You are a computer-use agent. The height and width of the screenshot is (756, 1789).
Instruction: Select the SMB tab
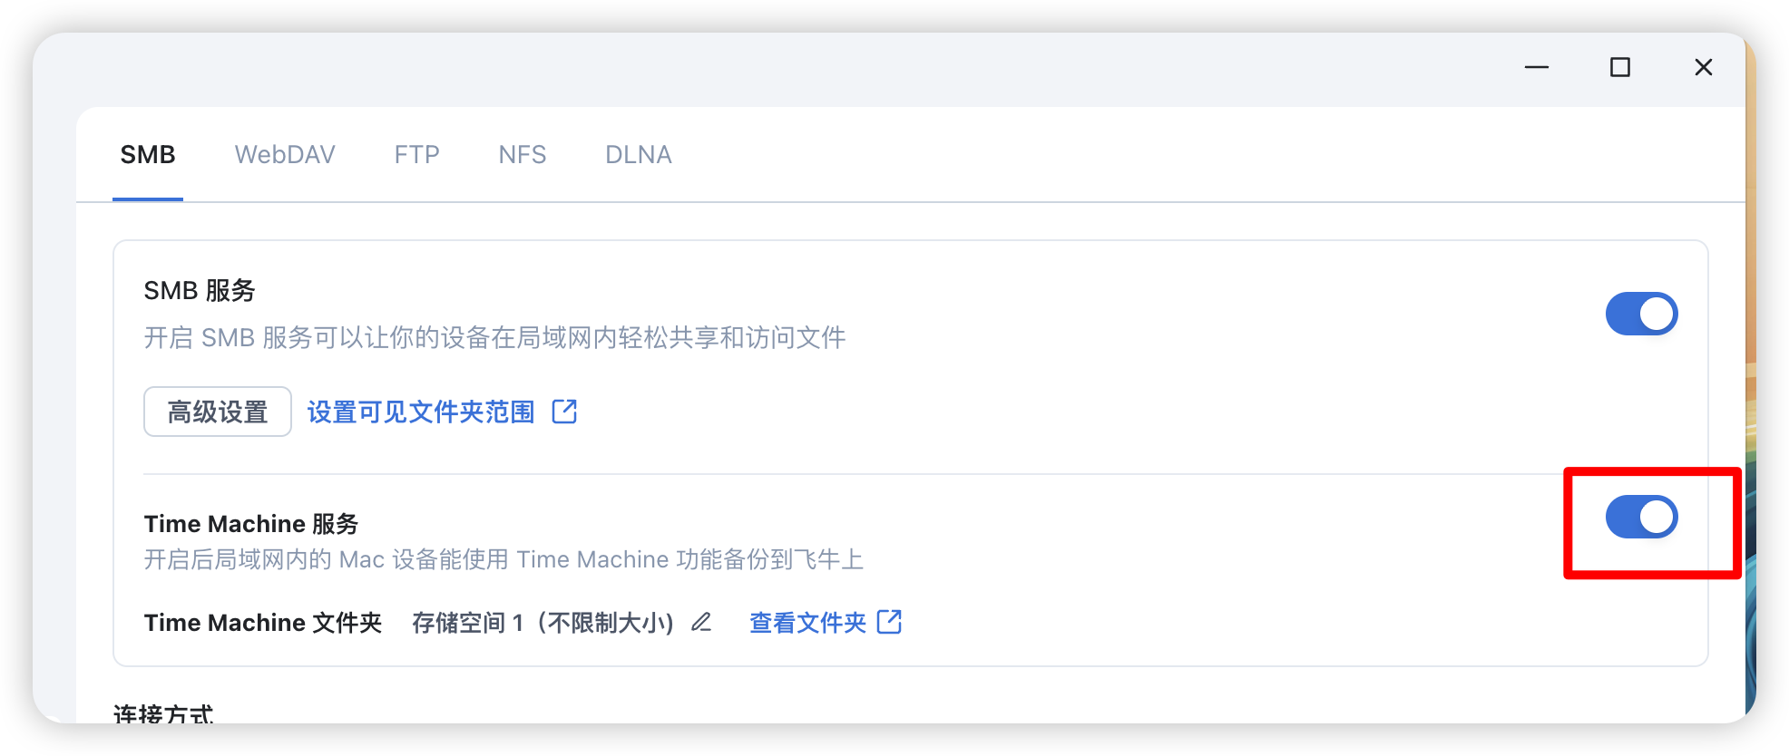(148, 155)
